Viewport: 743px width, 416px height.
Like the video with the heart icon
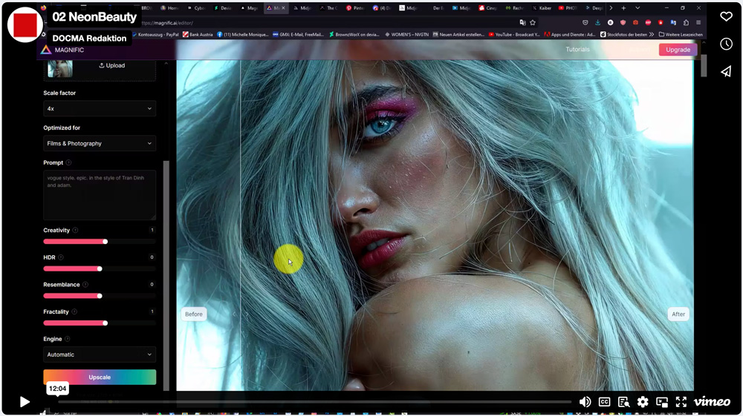coord(726,16)
